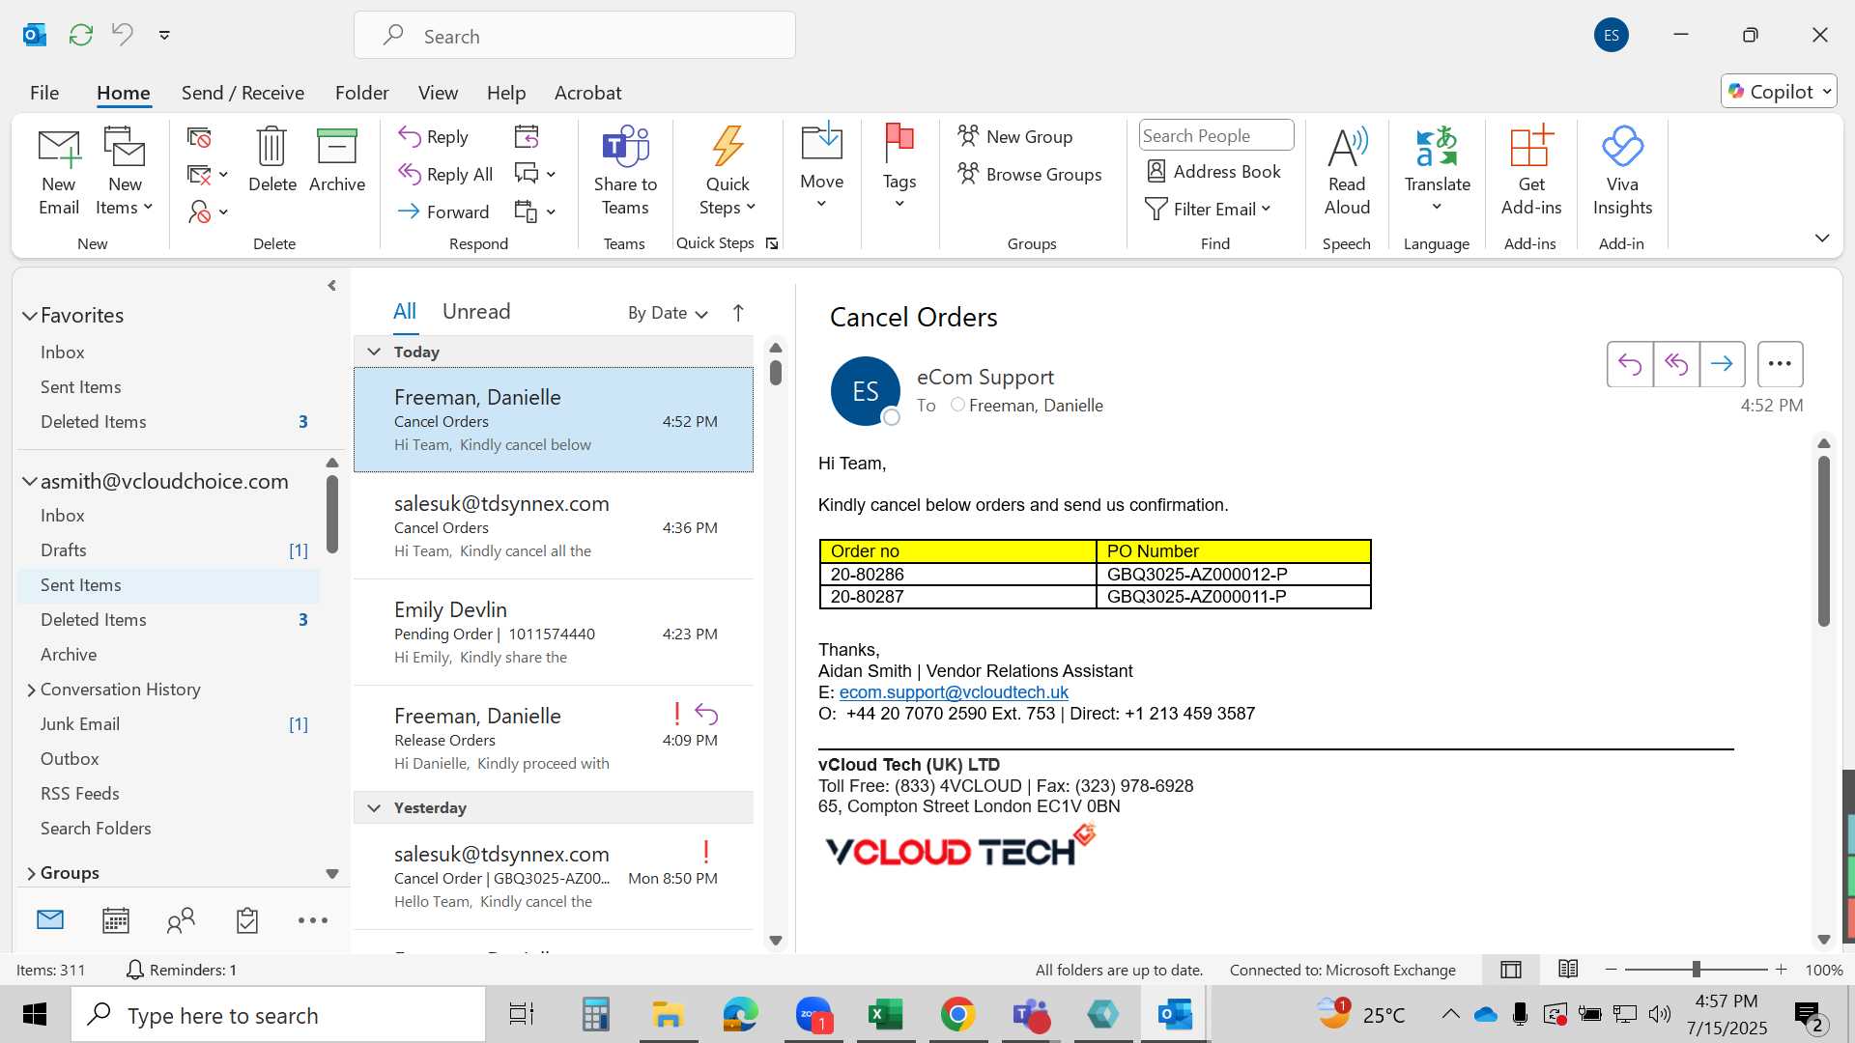Viewport: 1855px width, 1043px height.
Task: Open the Junk Email folder
Action: [168, 724]
